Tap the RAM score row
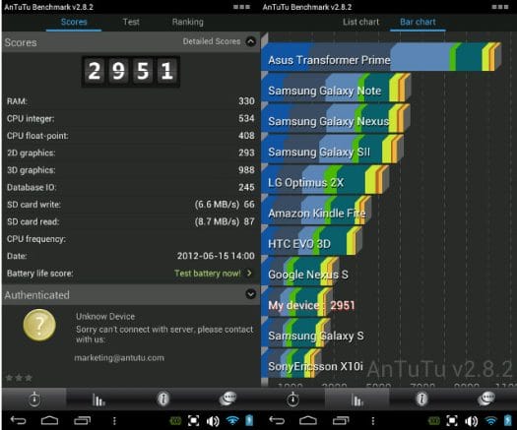Screen dimensions: 517x430 pyautogui.click(x=131, y=101)
